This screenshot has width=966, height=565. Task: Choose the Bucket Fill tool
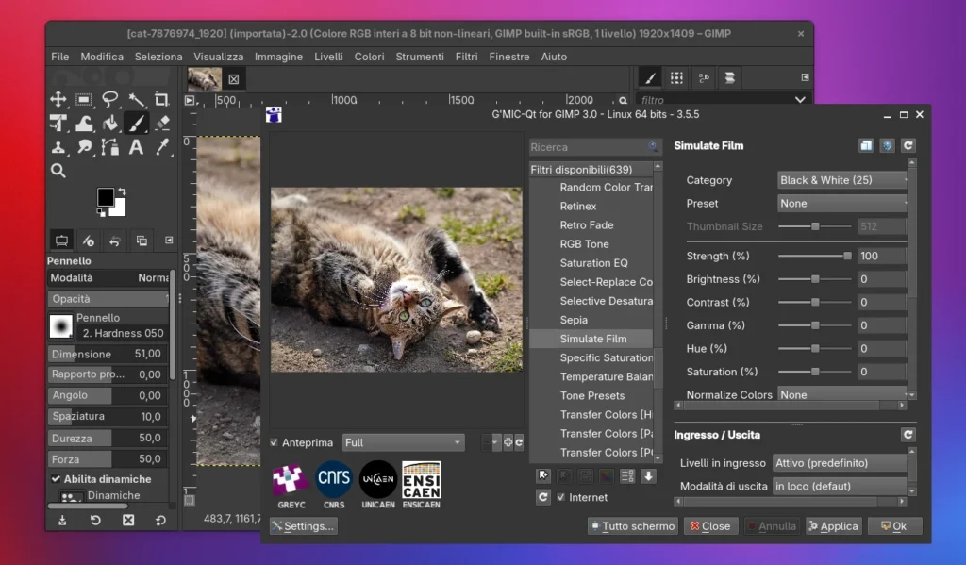[111, 123]
